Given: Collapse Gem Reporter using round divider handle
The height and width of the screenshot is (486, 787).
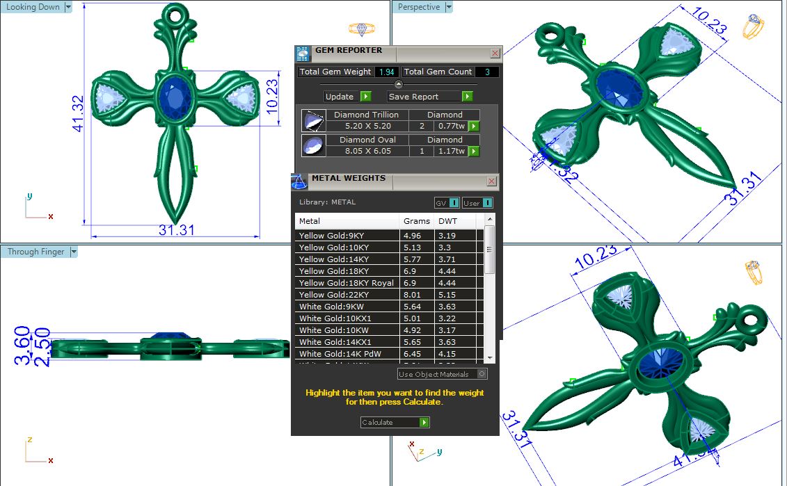Looking at the screenshot, I should (399, 84).
